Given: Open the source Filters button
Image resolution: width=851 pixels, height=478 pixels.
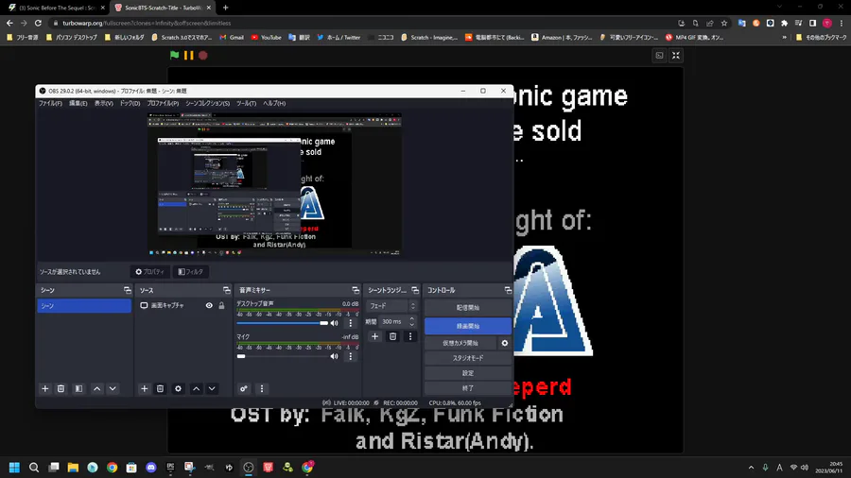Looking at the screenshot, I should tap(190, 271).
